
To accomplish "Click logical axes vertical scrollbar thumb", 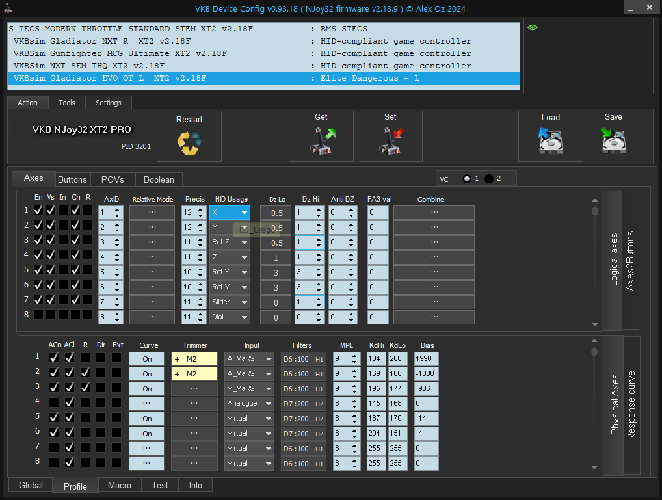I will click(x=595, y=211).
